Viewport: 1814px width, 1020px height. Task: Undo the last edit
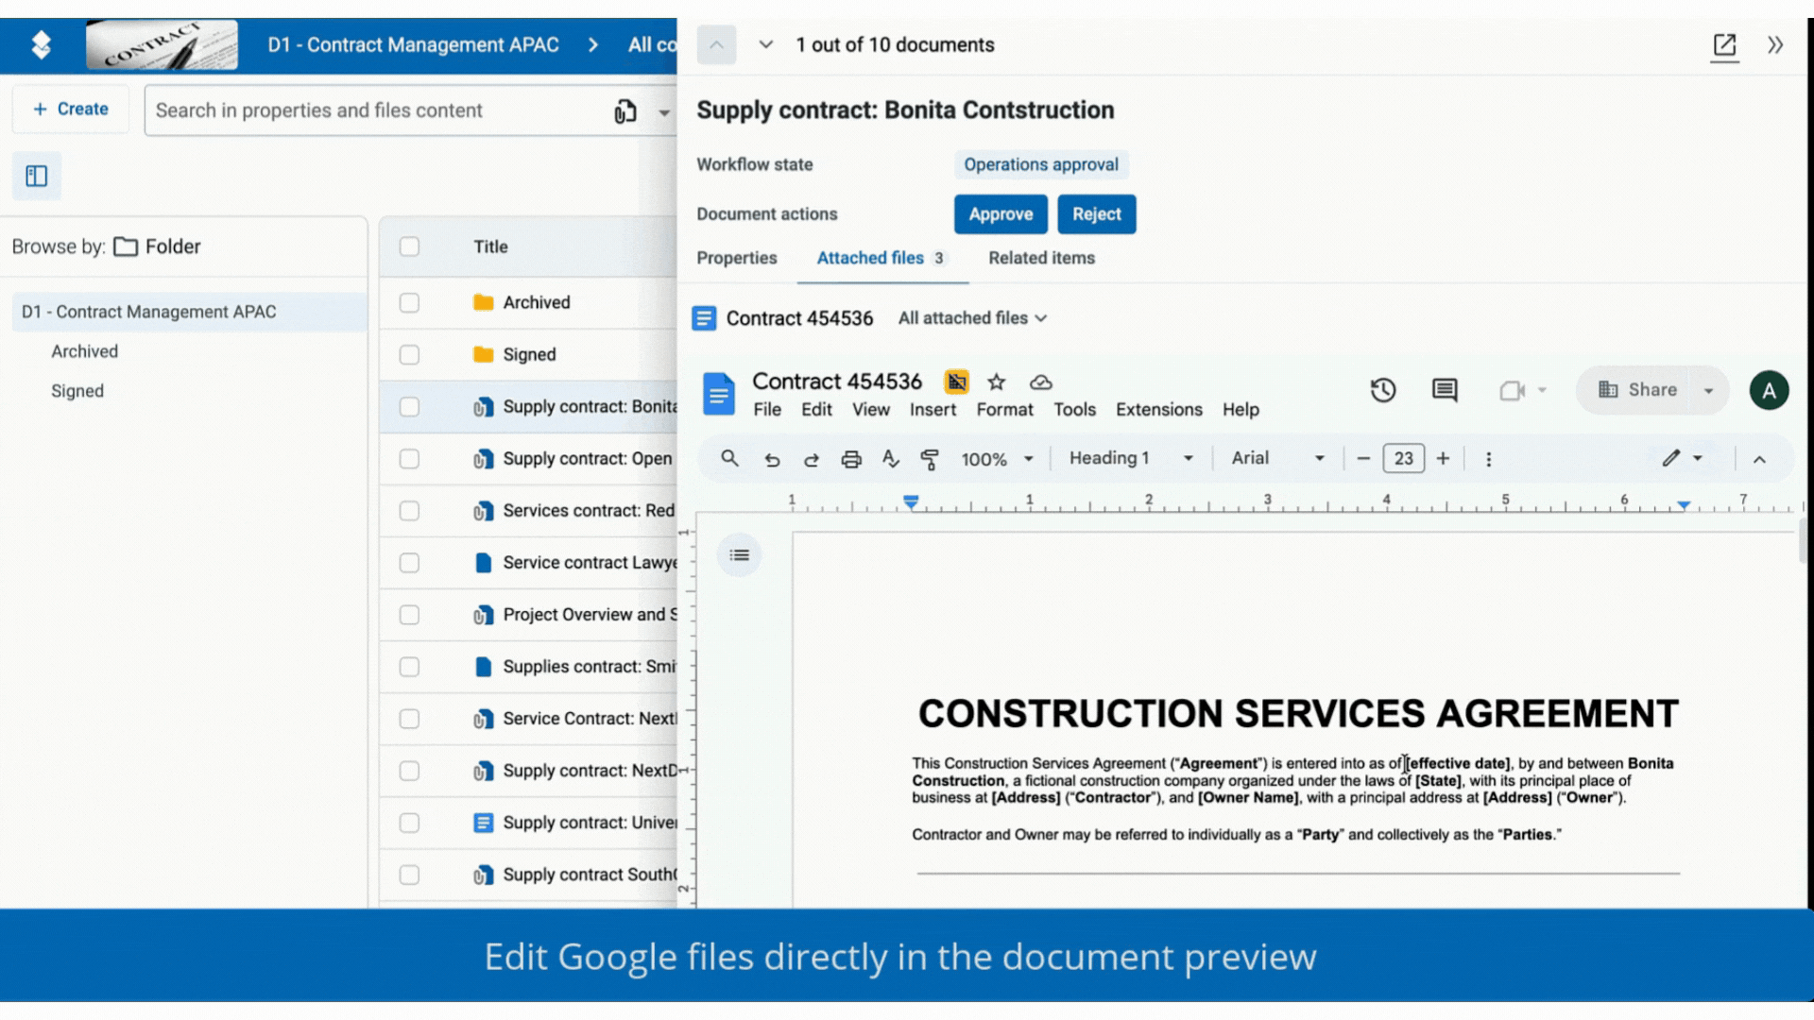(x=772, y=460)
